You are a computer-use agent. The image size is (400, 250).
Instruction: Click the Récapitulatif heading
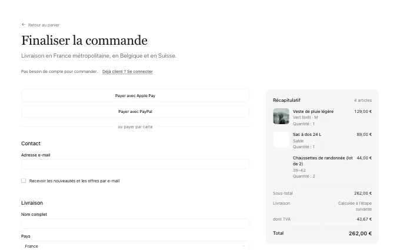click(x=286, y=100)
